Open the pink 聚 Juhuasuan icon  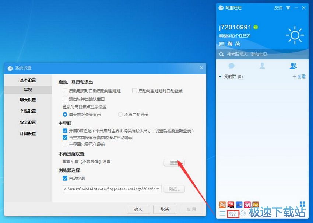click(x=247, y=205)
